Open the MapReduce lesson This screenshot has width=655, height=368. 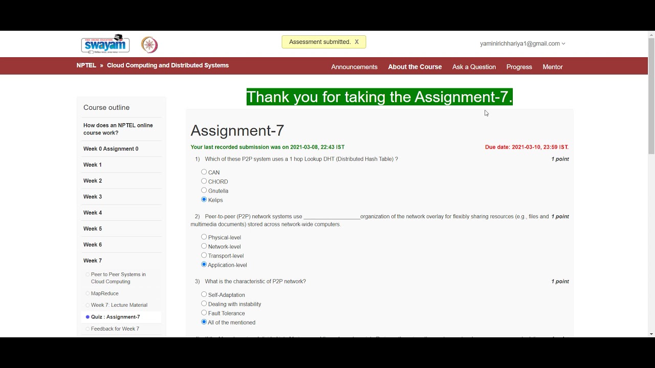click(x=104, y=293)
